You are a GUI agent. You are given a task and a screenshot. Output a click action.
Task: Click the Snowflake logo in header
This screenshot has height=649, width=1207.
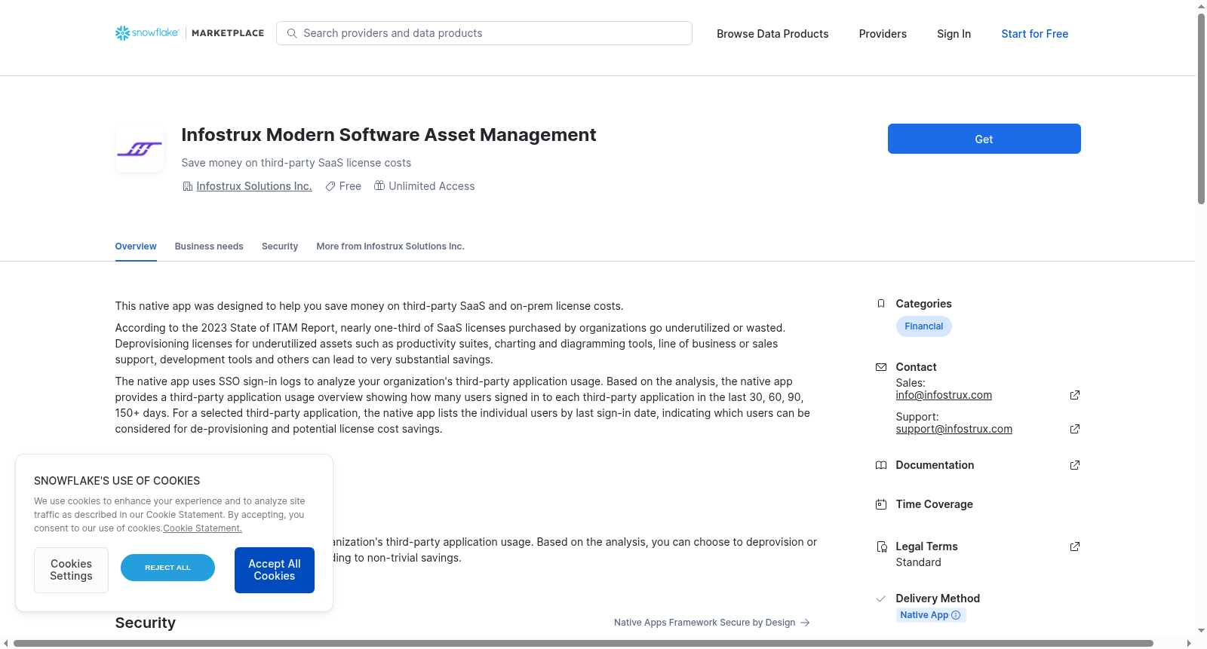[x=147, y=33]
